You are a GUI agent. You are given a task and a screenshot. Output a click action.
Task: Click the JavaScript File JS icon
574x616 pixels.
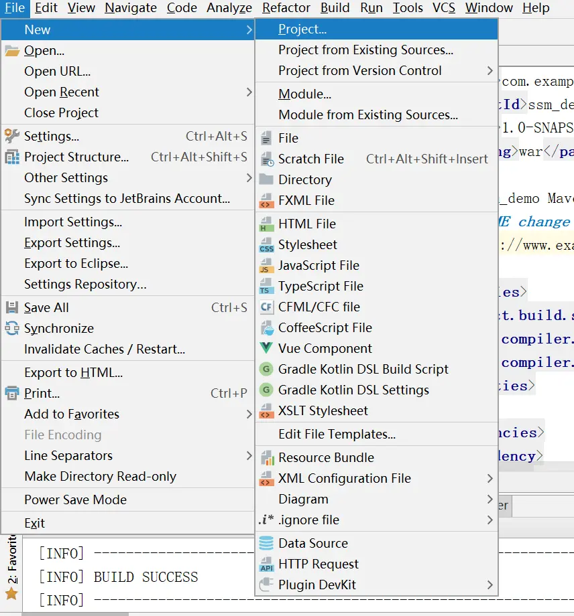coord(266,266)
